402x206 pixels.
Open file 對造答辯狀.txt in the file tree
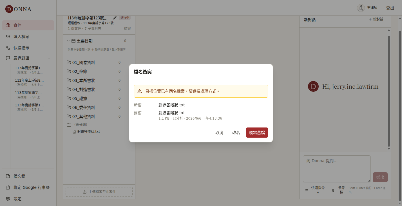coord(86,131)
